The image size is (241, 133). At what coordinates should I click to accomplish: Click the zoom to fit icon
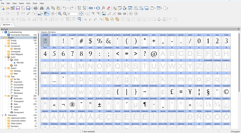[x=81, y=14]
